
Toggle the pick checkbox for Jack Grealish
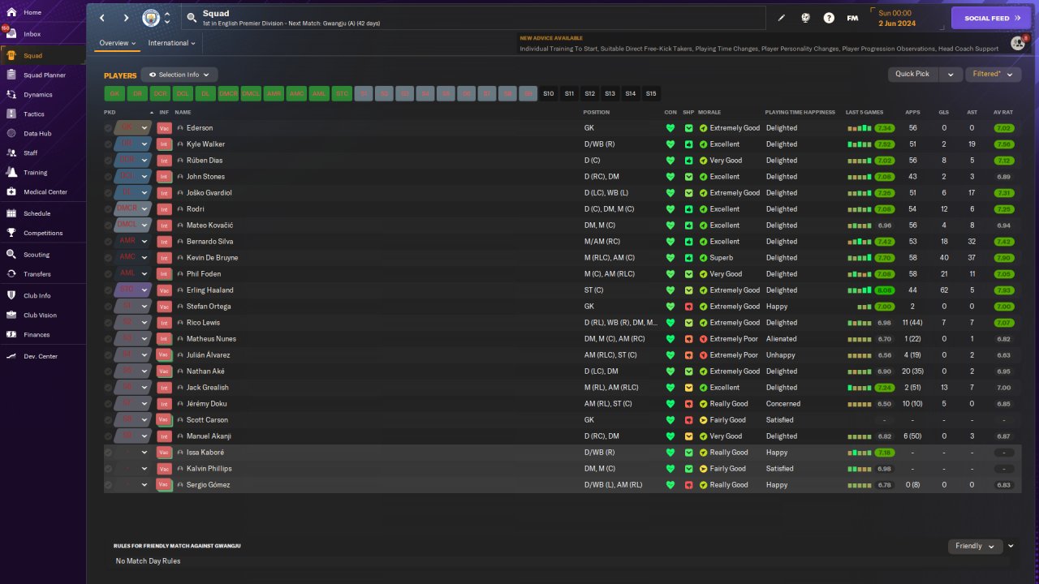(108, 388)
